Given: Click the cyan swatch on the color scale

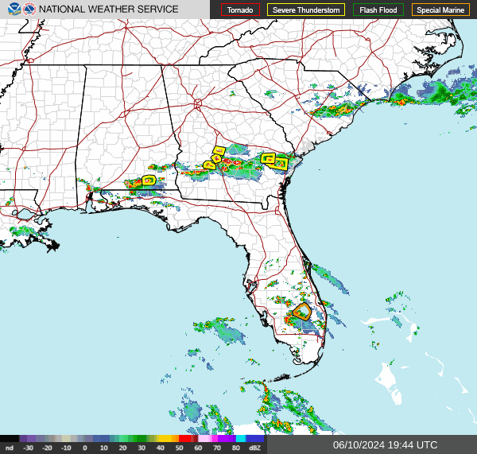Looking at the screenshot, I should coord(241,438).
